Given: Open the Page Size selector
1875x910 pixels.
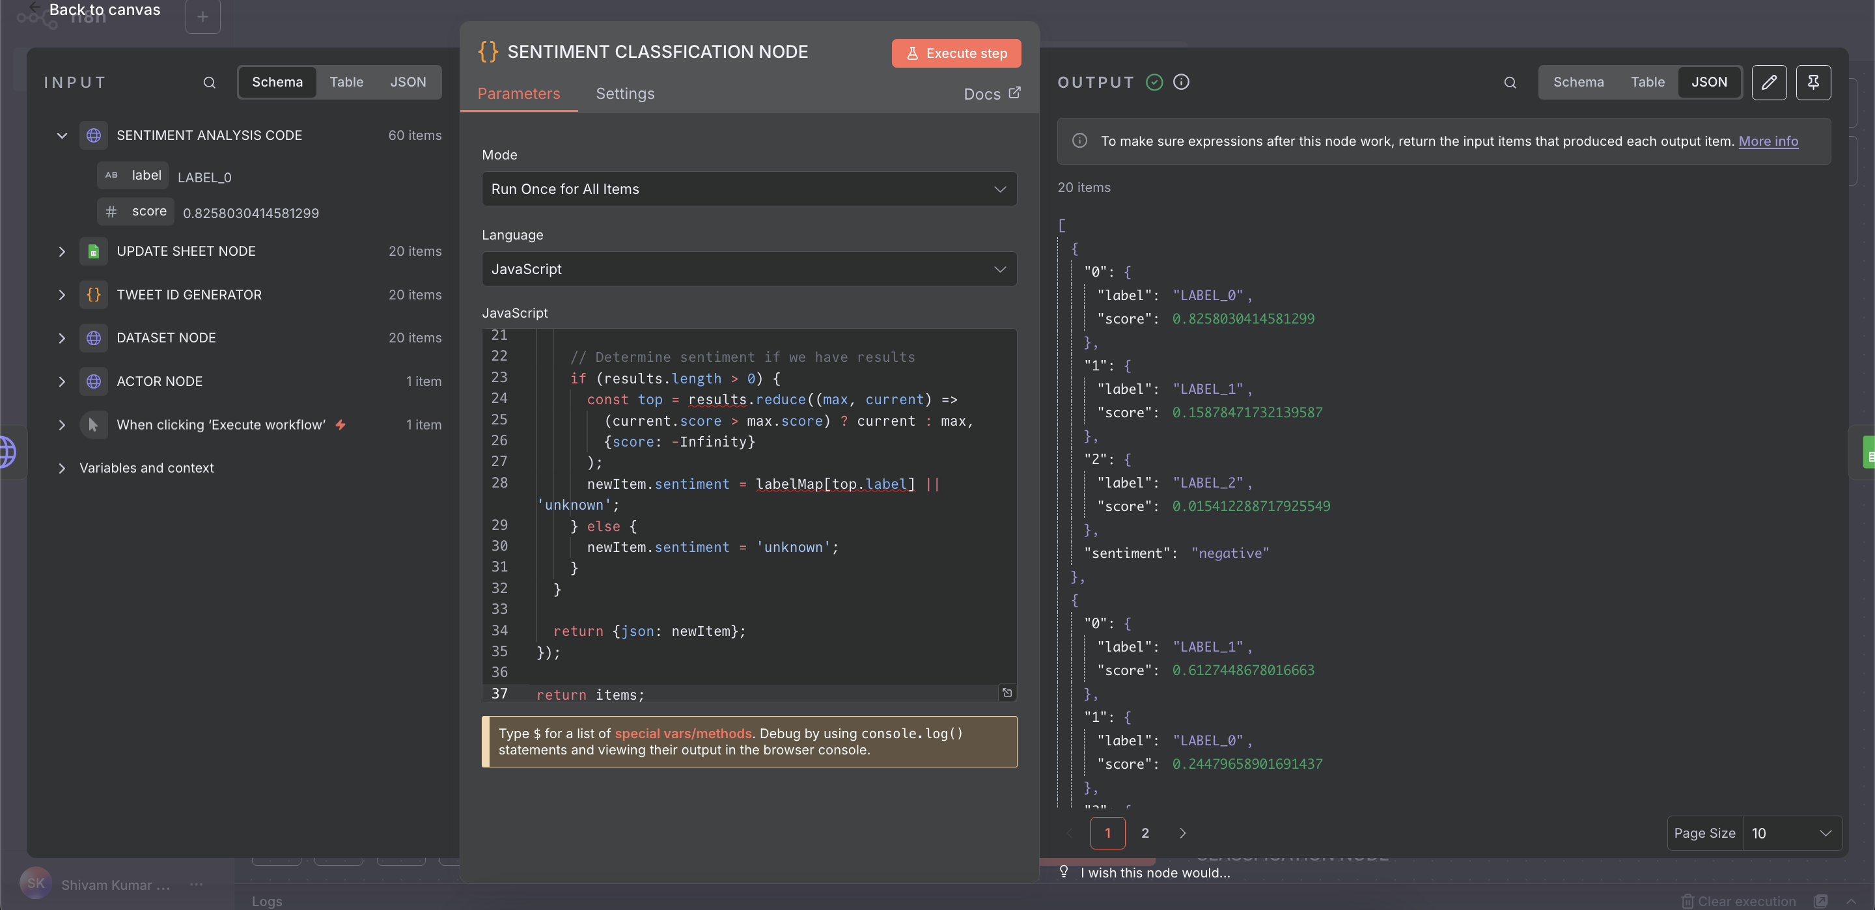Looking at the screenshot, I should pyautogui.click(x=1790, y=833).
